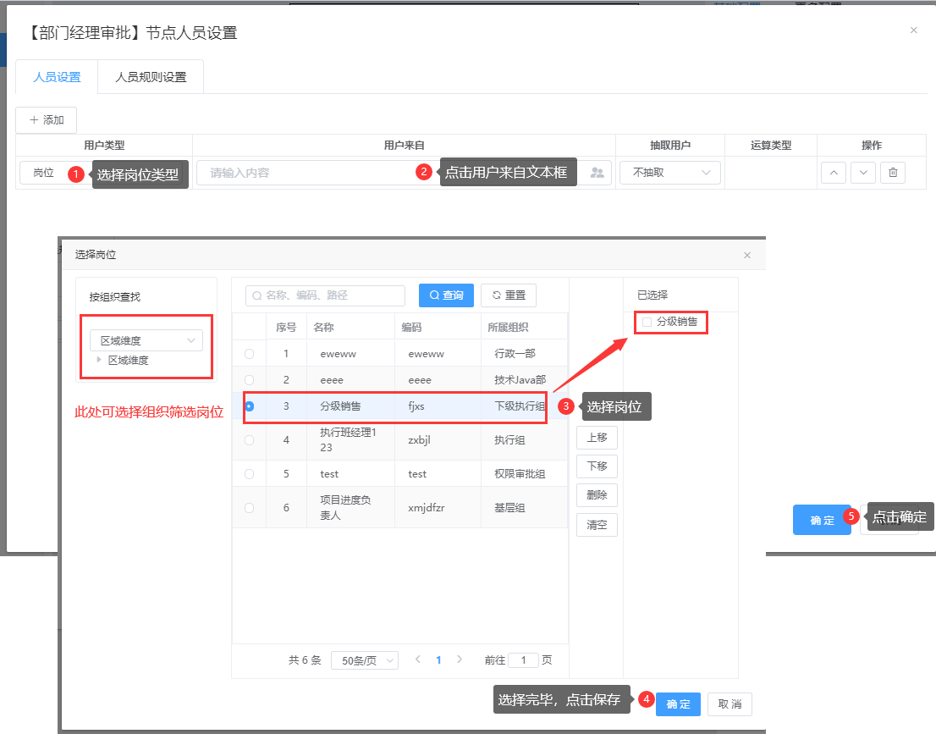Click the user picker icon in 用户来自 field
This screenshot has height=734, width=936.
pos(597,173)
